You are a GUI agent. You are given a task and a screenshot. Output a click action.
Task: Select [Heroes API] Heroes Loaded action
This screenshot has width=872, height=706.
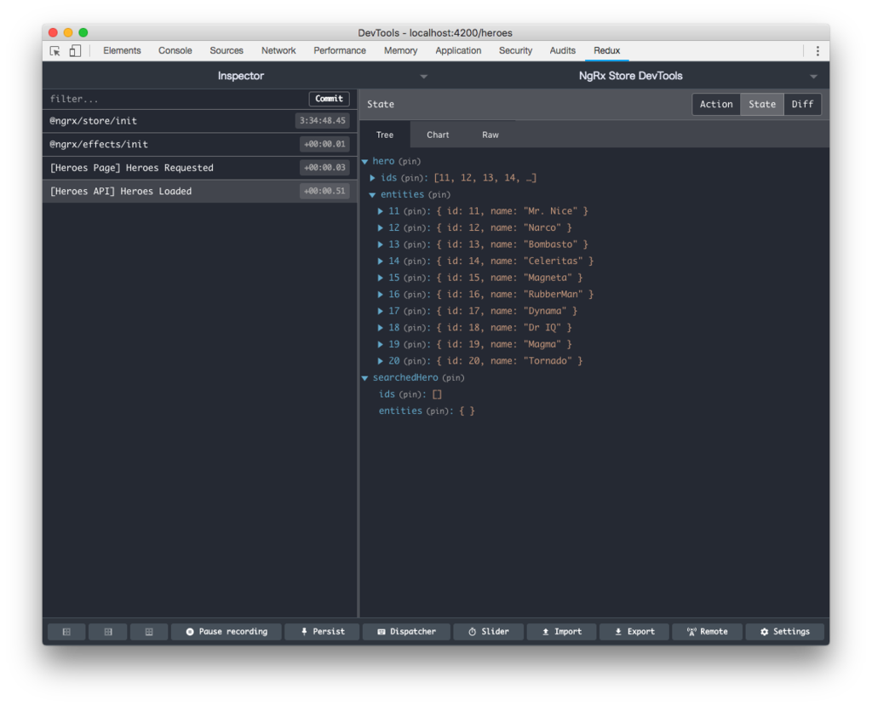199,191
